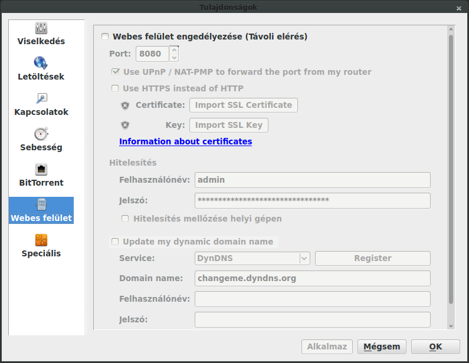Click the Register button
This screenshot has width=469, height=363.
coord(373,259)
